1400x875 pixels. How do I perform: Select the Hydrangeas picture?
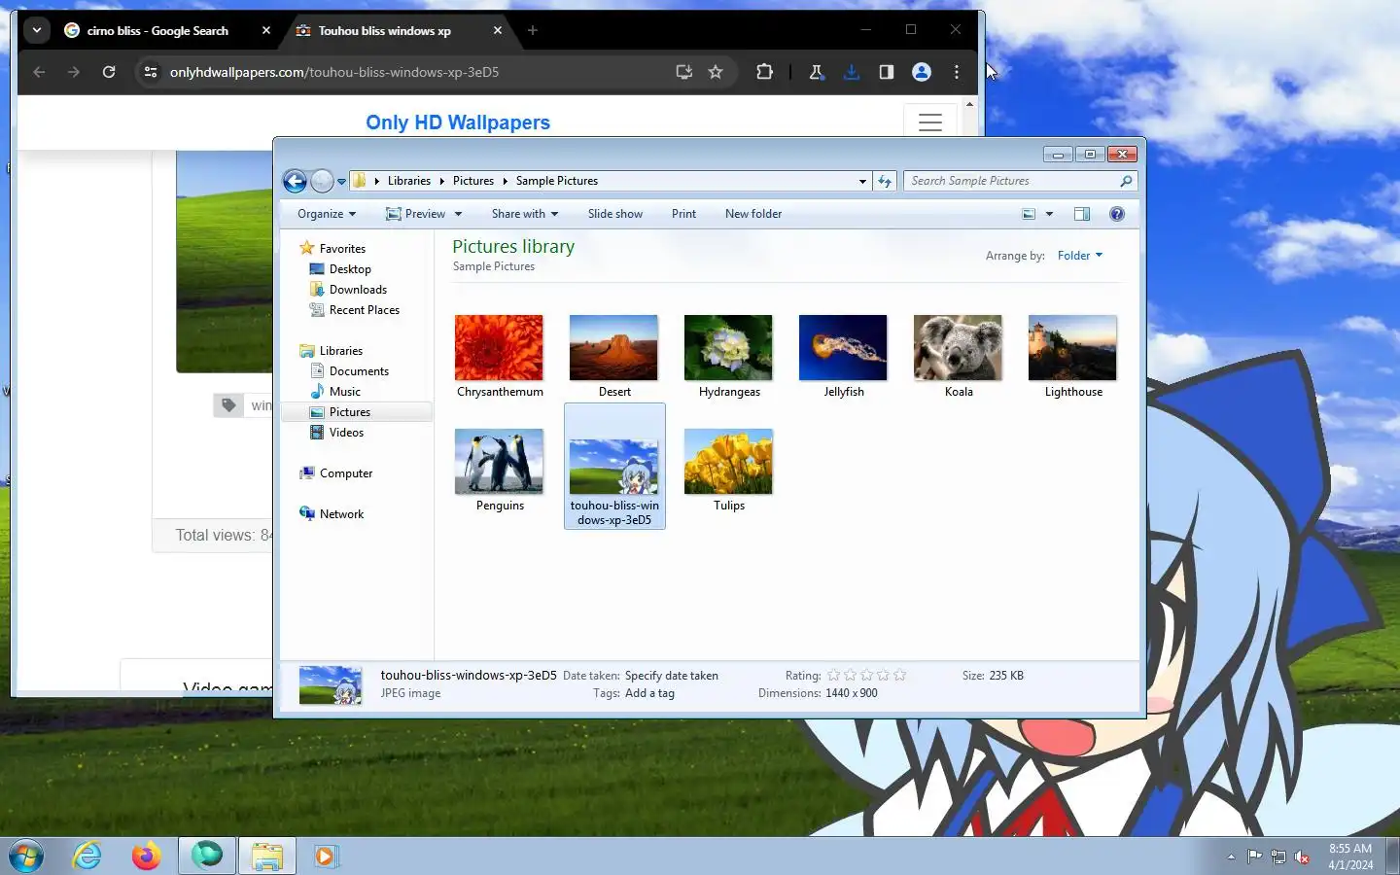[x=729, y=356]
